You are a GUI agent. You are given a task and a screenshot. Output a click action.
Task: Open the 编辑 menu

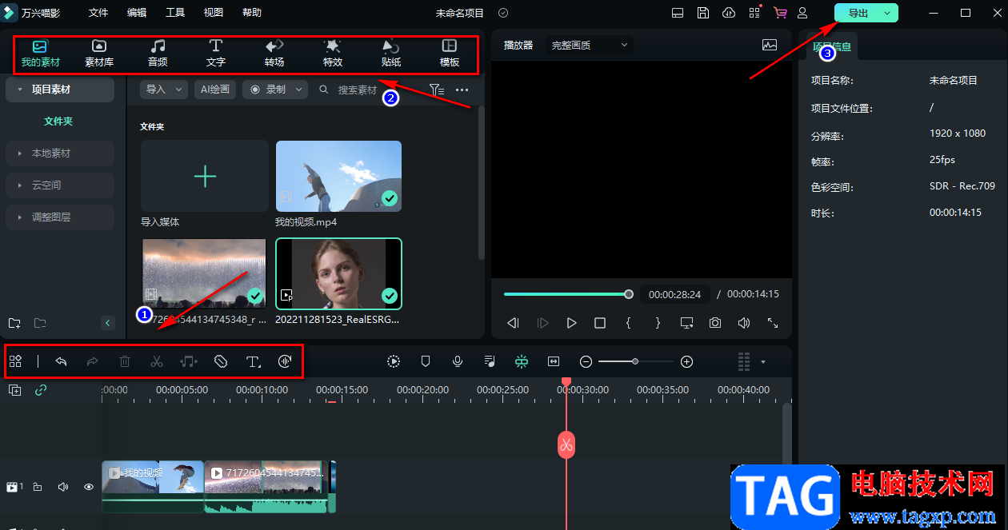[137, 13]
